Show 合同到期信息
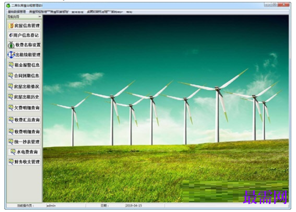This screenshot has height=212, width=296. pyautogui.click(x=24, y=76)
